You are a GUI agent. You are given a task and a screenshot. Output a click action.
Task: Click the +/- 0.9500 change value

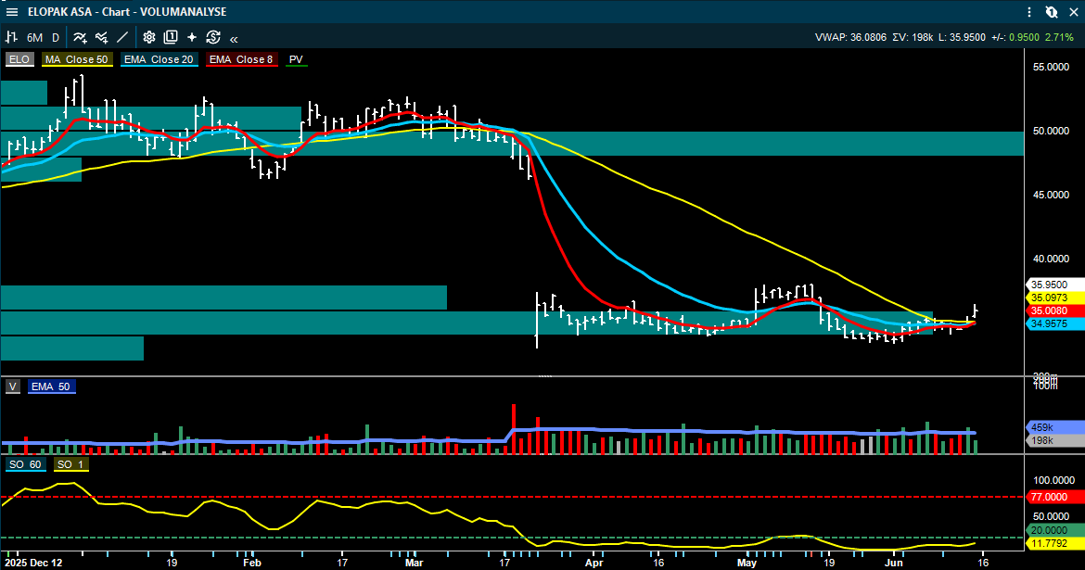pos(1015,37)
